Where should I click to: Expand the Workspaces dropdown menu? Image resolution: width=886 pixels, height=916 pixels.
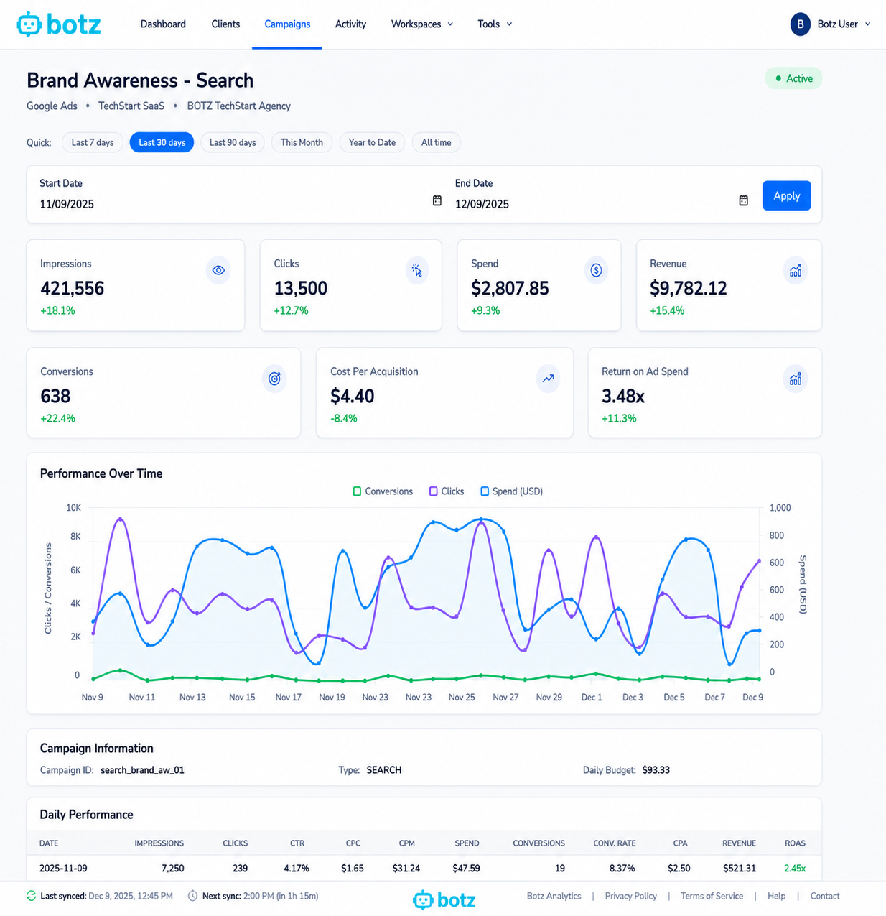(x=422, y=24)
